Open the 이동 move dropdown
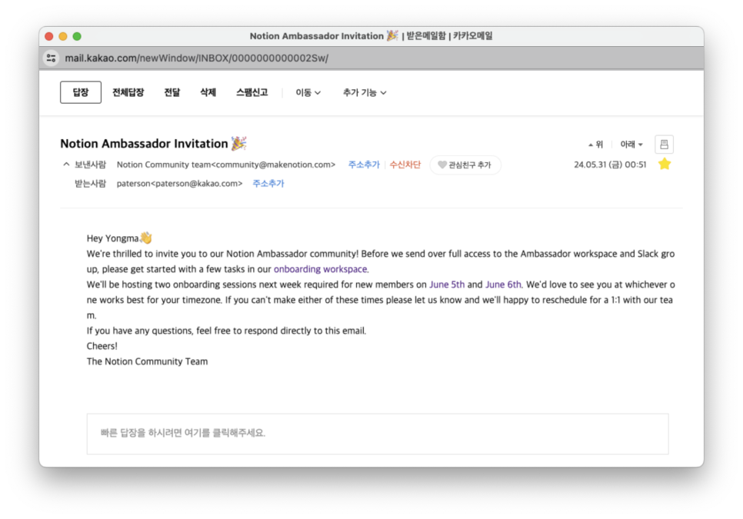Screen dimensions: 743x519 [308, 92]
